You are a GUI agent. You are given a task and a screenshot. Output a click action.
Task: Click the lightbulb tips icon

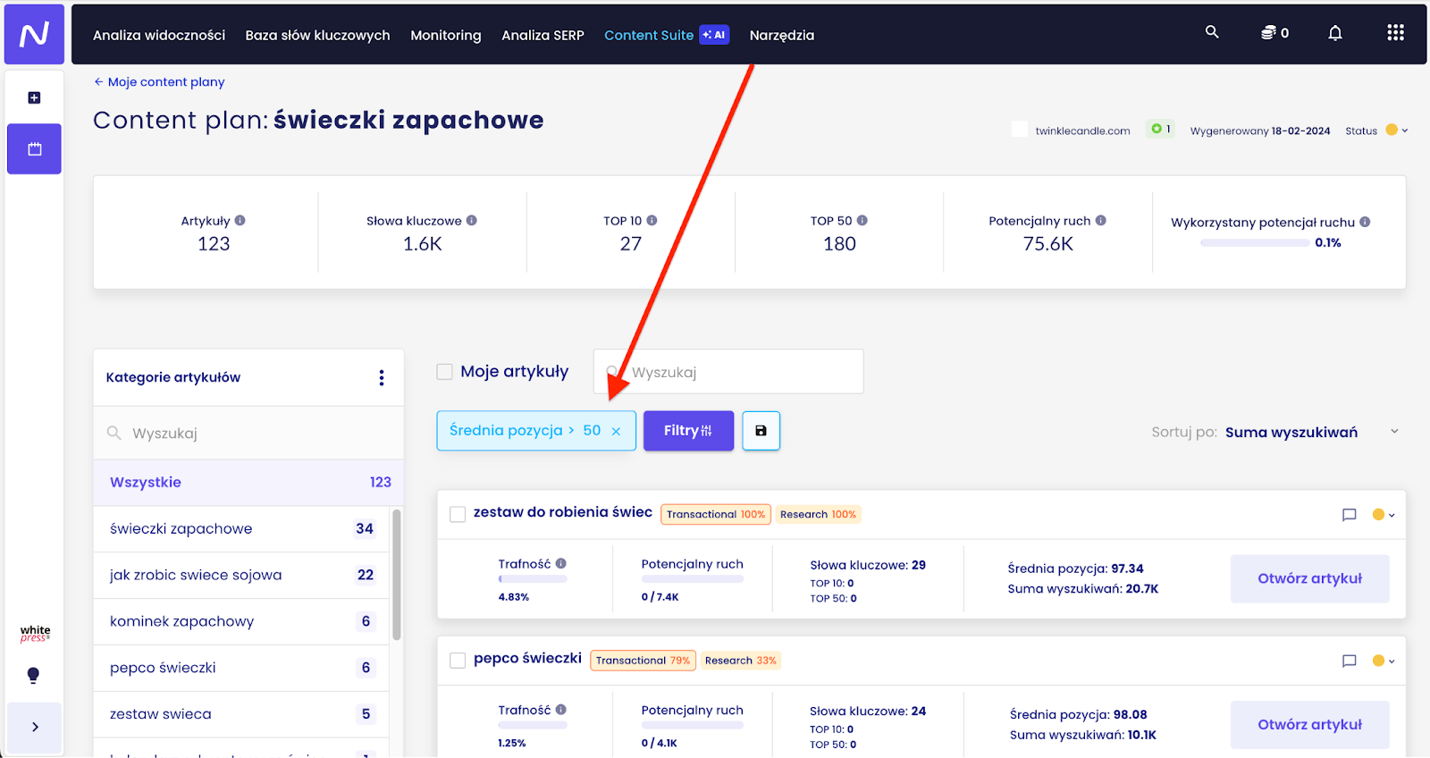pos(33,675)
